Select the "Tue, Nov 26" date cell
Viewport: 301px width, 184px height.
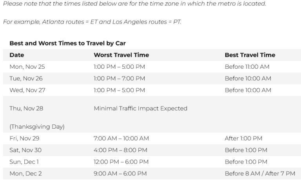point(26,78)
